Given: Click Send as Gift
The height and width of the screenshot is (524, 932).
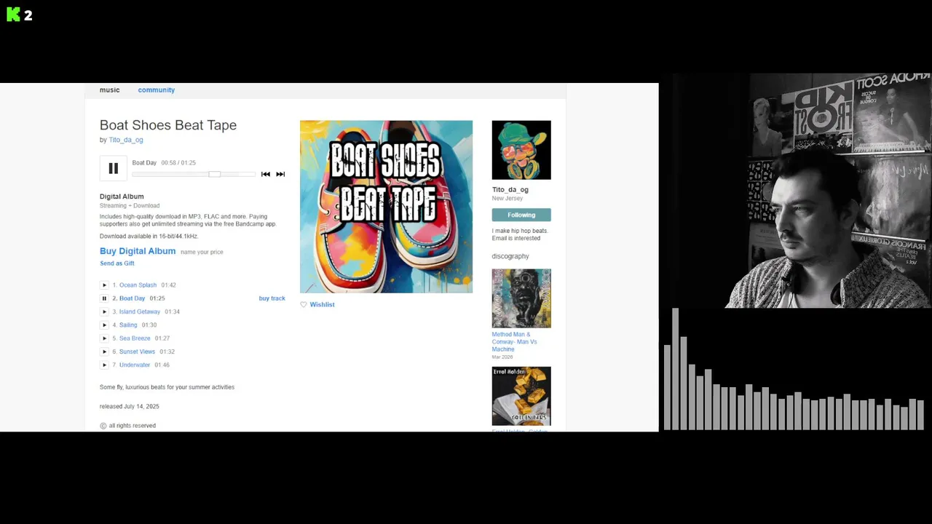Looking at the screenshot, I should pos(117,263).
